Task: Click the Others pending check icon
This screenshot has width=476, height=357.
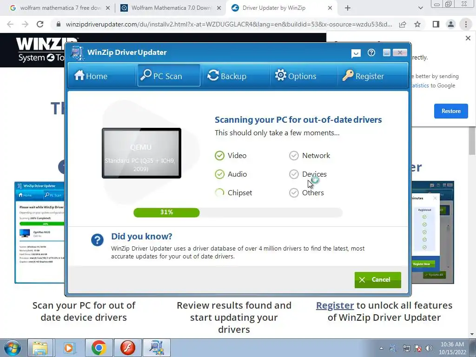Action: point(294,193)
